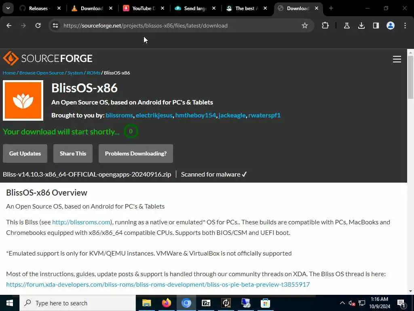Click the Bliss-v14.10.3 zip file name
The height and width of the screenshot is (311, 414).
click(87, 174)
